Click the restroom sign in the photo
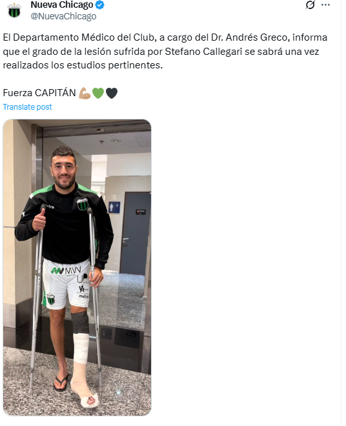The image size is (346, 426). coord(114,208)
